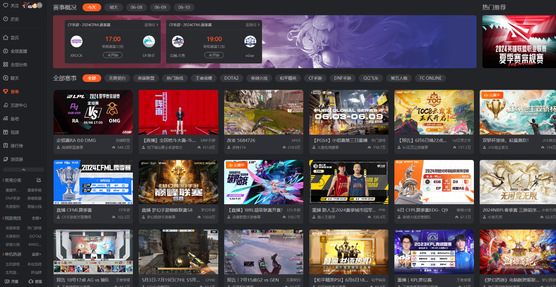556x287 pixels.
Task: Click the XROCK team logo
Action: pyautogui.click(x=76, y=42)
